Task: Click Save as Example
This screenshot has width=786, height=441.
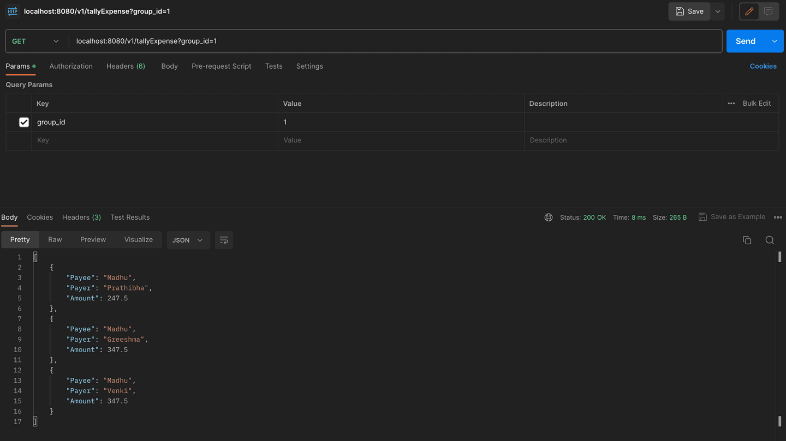Action: [731, 217]
